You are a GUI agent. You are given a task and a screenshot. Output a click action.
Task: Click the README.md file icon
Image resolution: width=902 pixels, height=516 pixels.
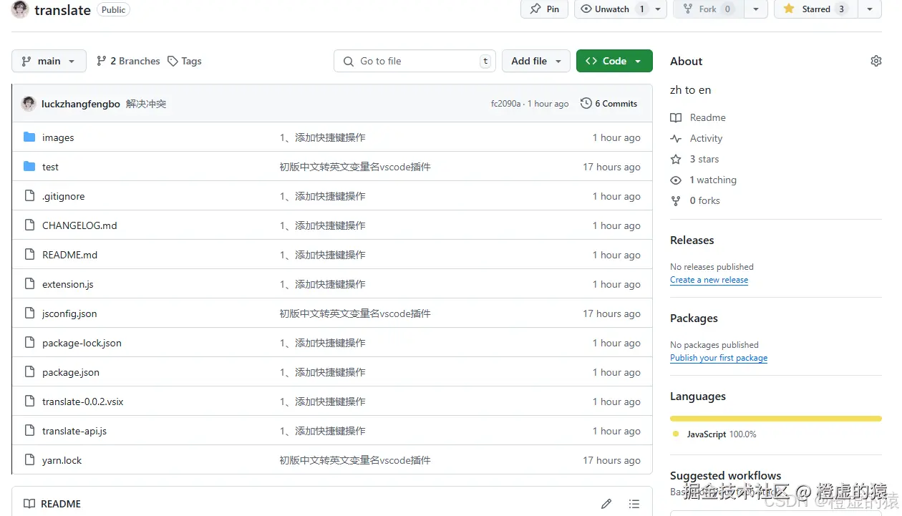point(29,255)
